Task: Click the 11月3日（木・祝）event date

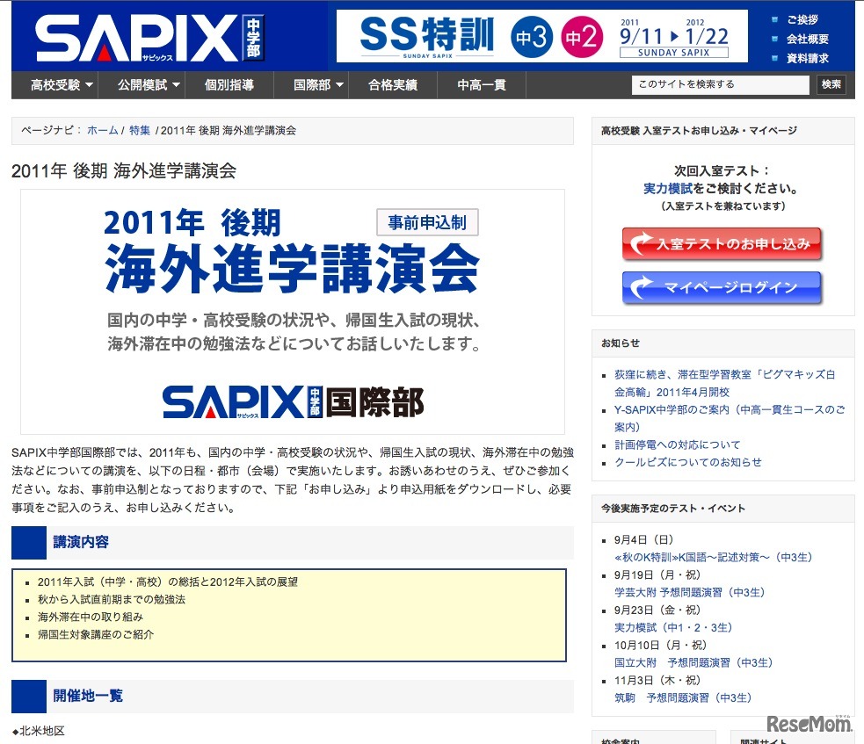Action: click(x=657, y=681)
